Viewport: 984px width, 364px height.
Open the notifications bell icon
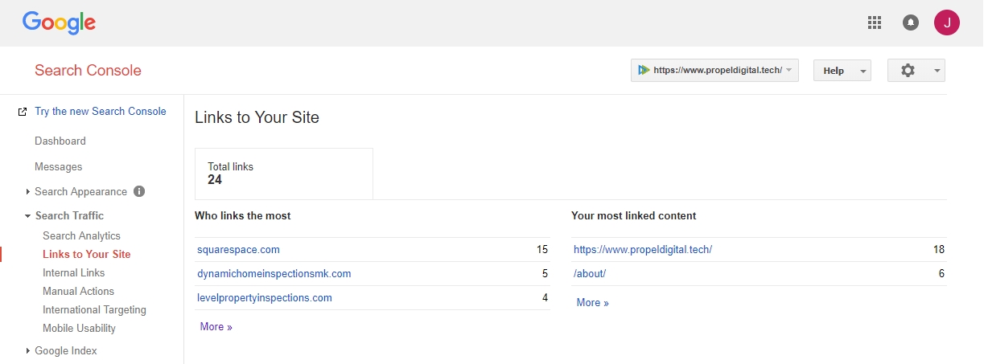(911, 22)
